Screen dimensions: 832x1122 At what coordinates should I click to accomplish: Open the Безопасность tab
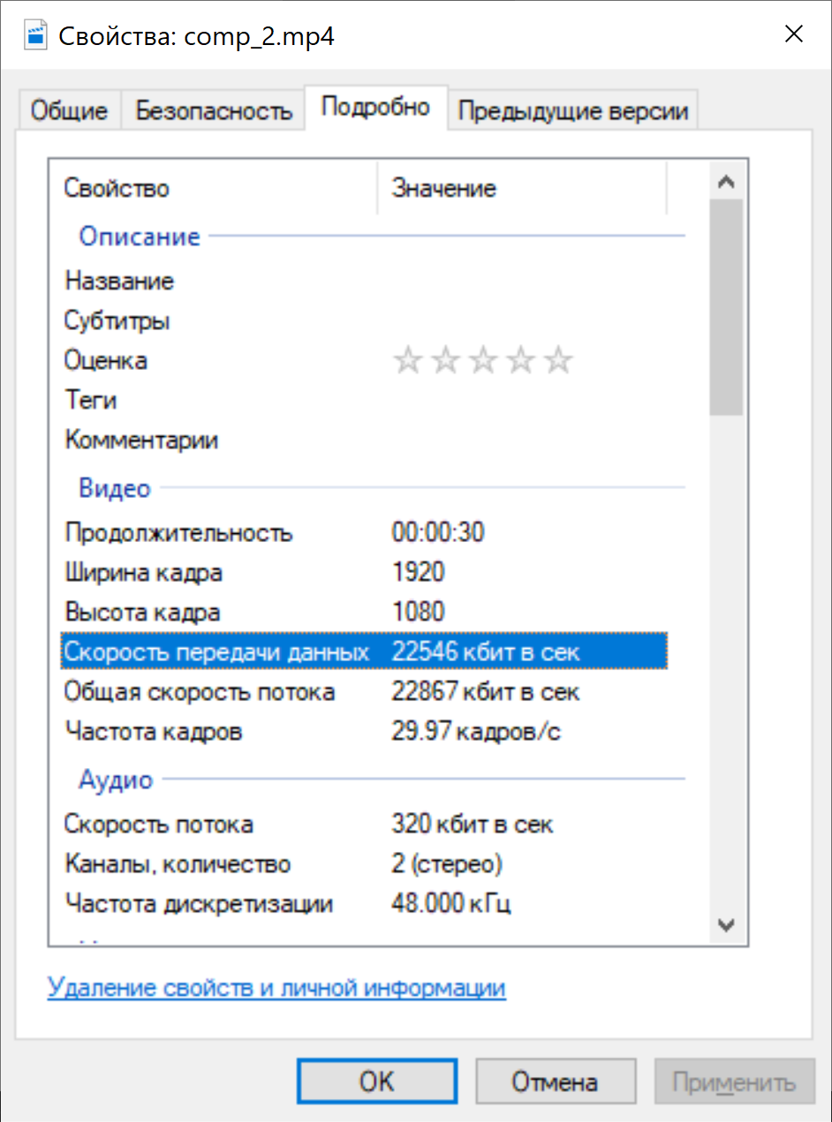pyautogui.click(x=213, y=112)
